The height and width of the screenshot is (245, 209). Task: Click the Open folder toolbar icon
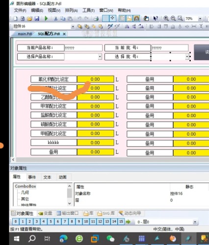coord(29,19)
